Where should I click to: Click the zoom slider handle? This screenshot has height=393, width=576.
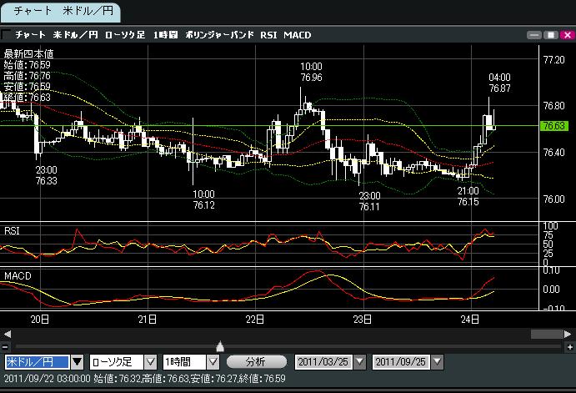tap(219, 345)
